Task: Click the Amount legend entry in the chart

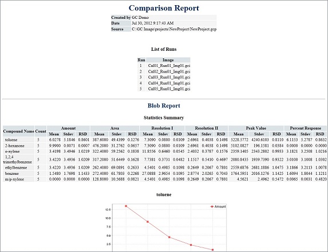Action: tap(218, 206)
